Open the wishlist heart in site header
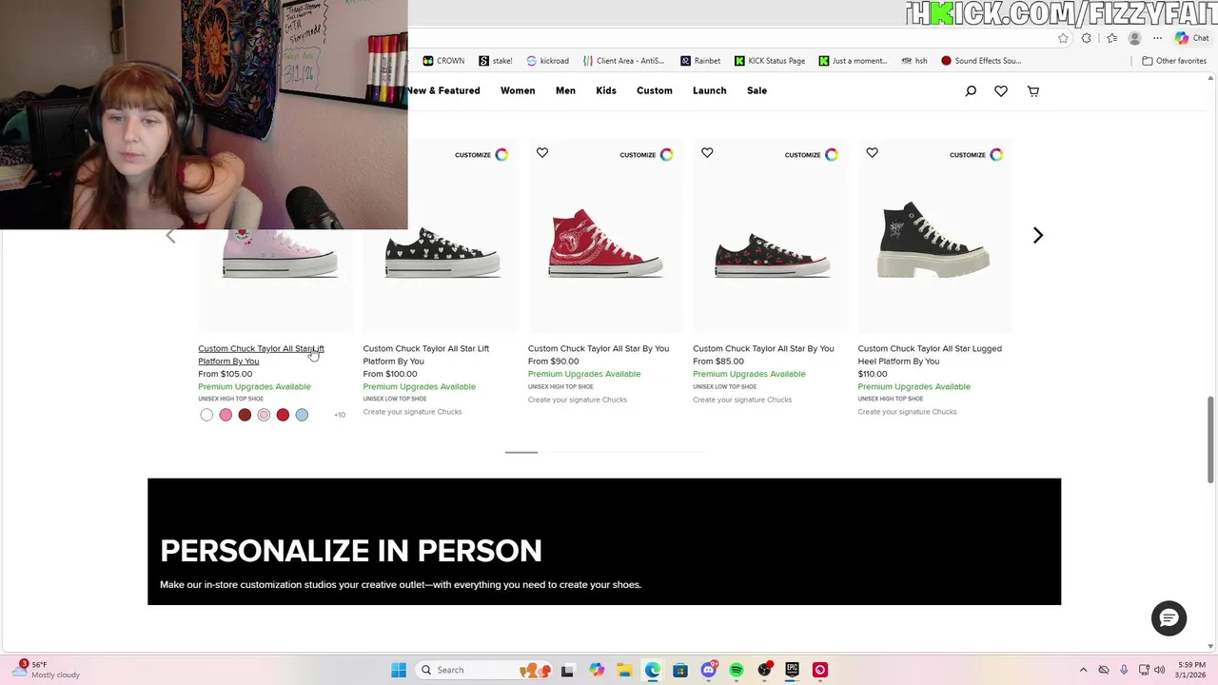Viewport: 1218px width, 685px height. (x=1001, y=91)
